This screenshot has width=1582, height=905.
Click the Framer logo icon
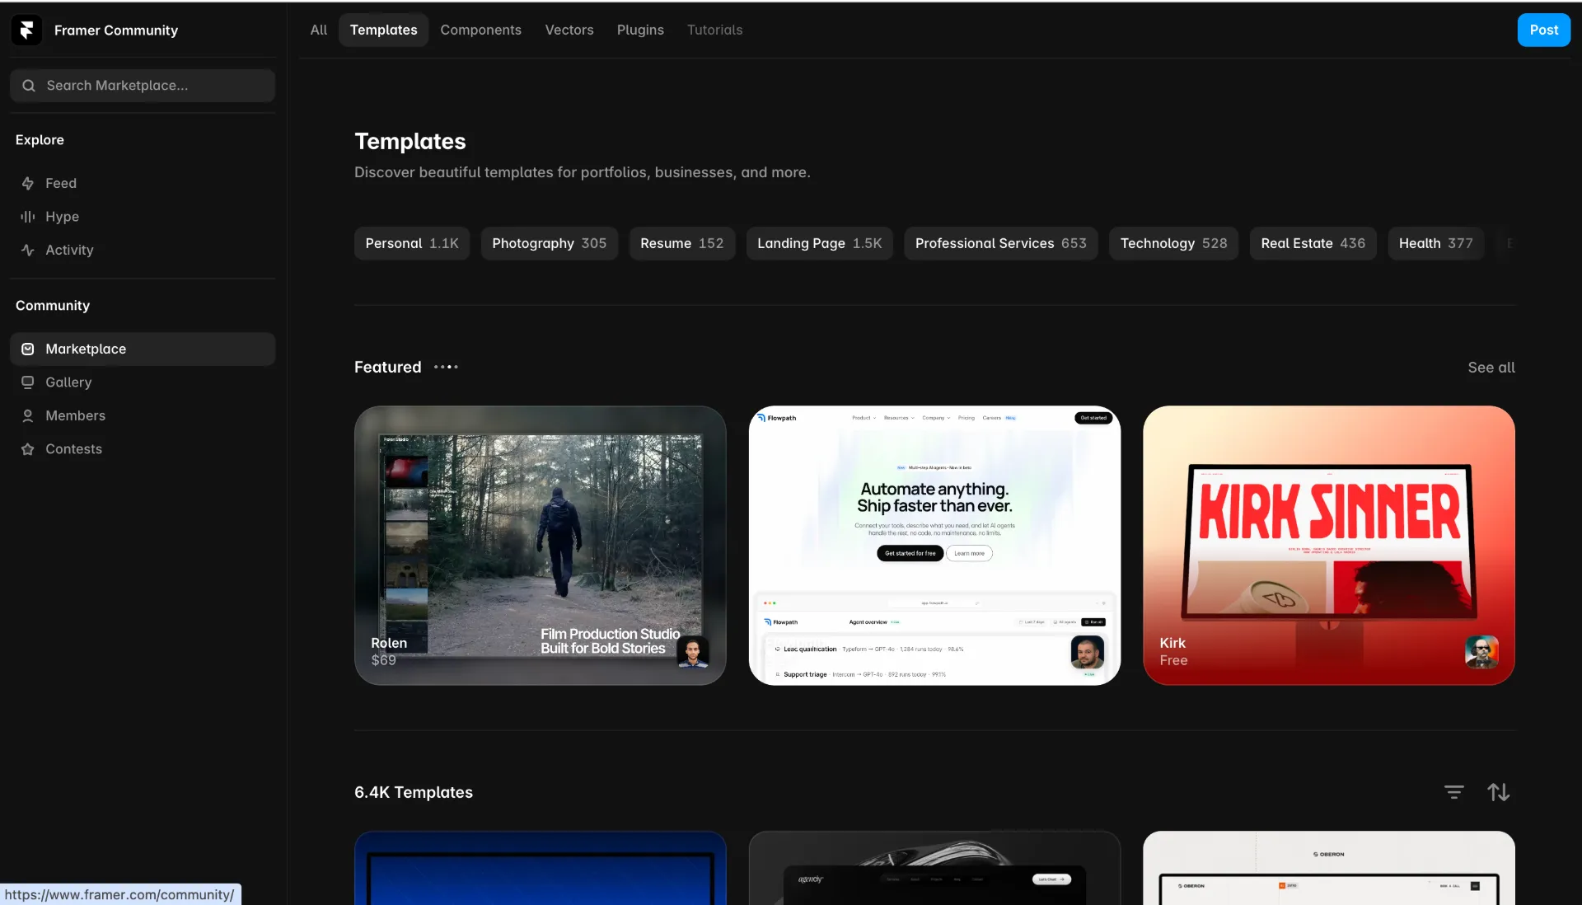coord(26,30)
